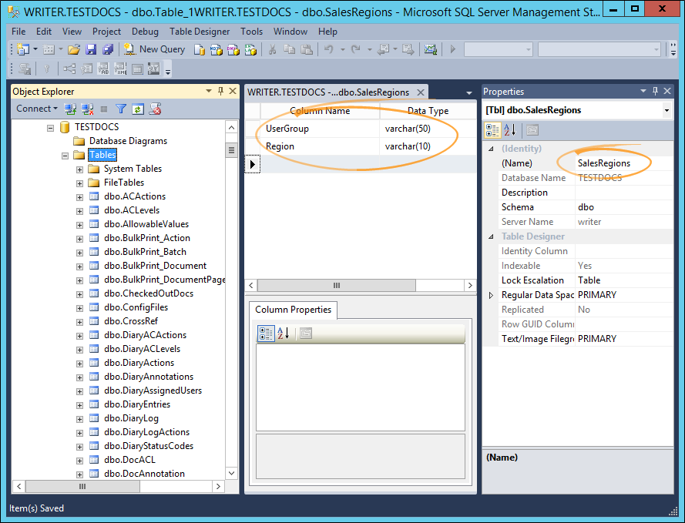Click the Connect Object Explorer icon
The height and width of the screenshot is (523, 685).
pyautogui.click(x=70, y=109)
